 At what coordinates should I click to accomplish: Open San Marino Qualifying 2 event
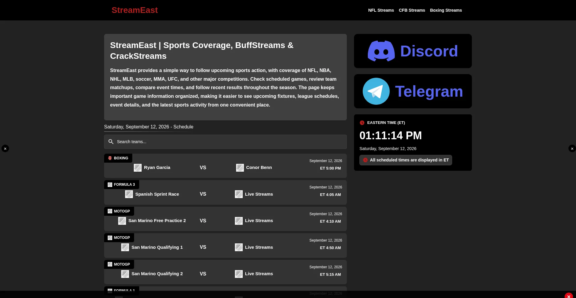(x=157, y=274)
